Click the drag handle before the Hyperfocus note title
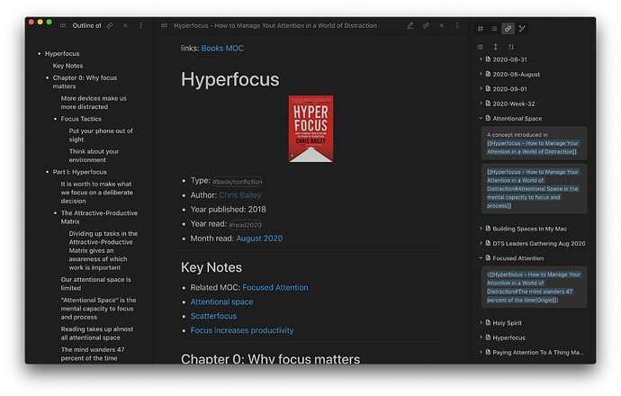 [x=164, y=25]
